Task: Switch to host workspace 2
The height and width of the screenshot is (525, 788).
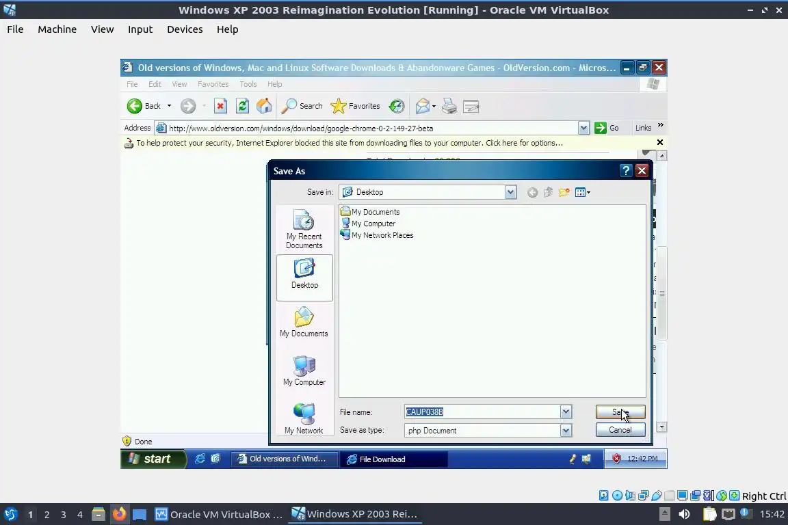Action: (x=47, y=515)
